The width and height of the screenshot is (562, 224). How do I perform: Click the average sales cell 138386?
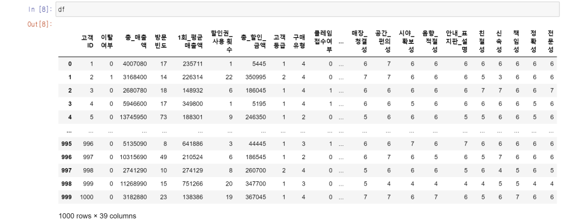point(193,197)
